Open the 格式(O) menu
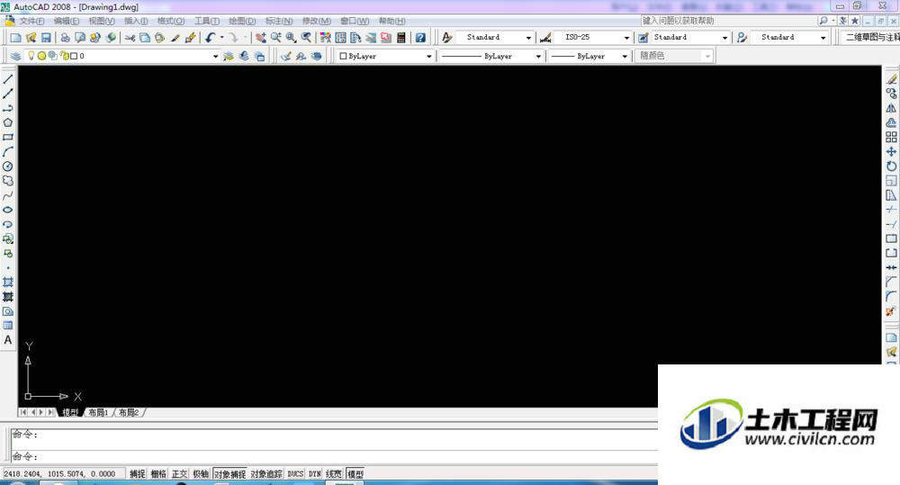Image resolution: width=900 pixels, height=485 pixels. 171,21
